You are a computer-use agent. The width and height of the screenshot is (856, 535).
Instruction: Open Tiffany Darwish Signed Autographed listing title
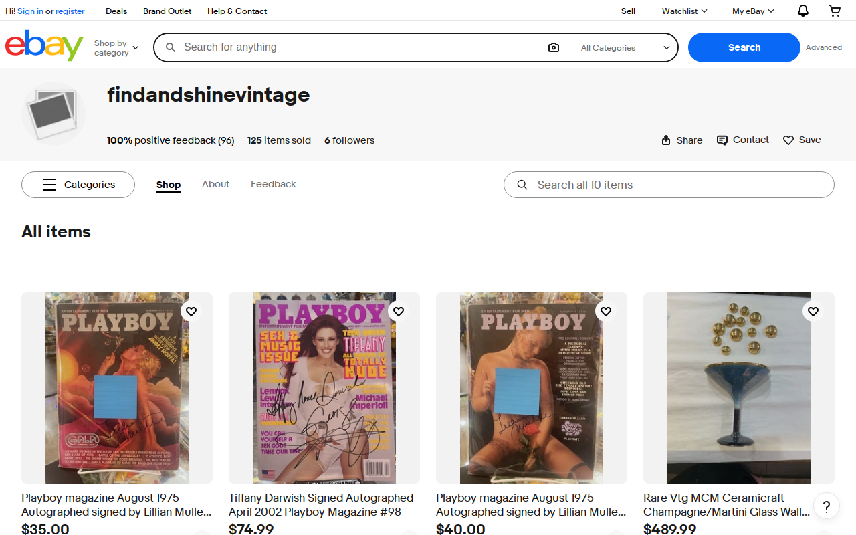(x=321, y=505)
